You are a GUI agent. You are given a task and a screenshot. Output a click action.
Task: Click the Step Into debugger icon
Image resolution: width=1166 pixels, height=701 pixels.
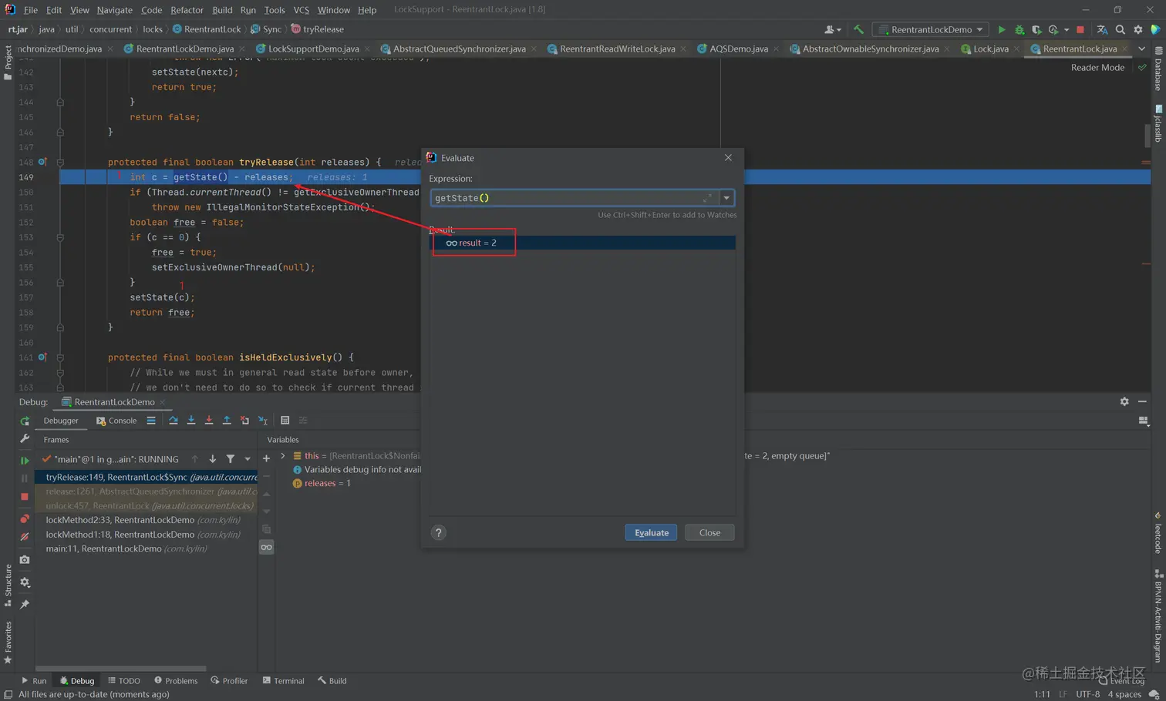pyautogui.click(x=191, y=421)
